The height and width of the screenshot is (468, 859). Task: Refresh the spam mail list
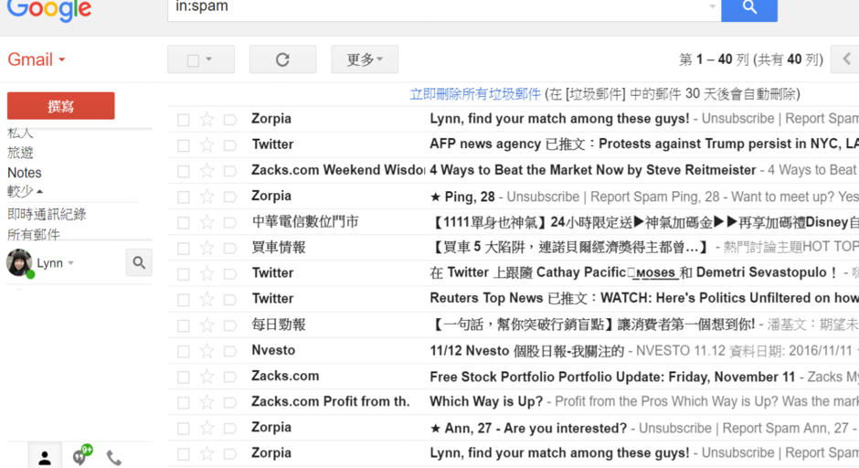pyautogui.click(x=282, y=59)
